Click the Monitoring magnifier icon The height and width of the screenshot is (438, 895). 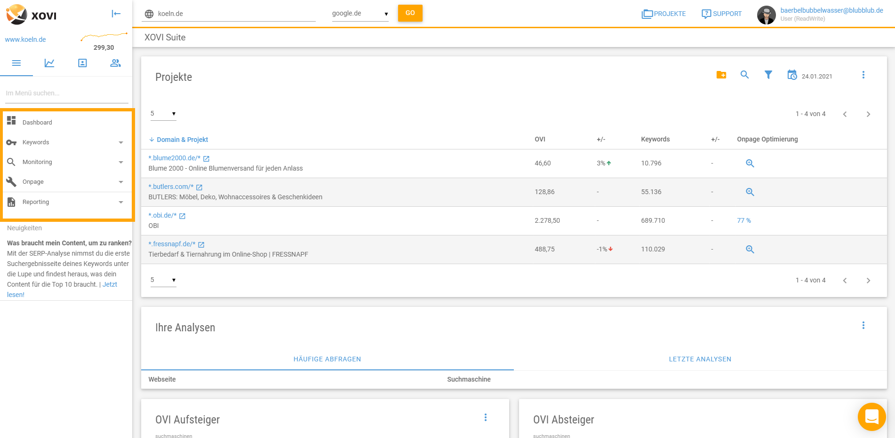(x=11, y=162)
